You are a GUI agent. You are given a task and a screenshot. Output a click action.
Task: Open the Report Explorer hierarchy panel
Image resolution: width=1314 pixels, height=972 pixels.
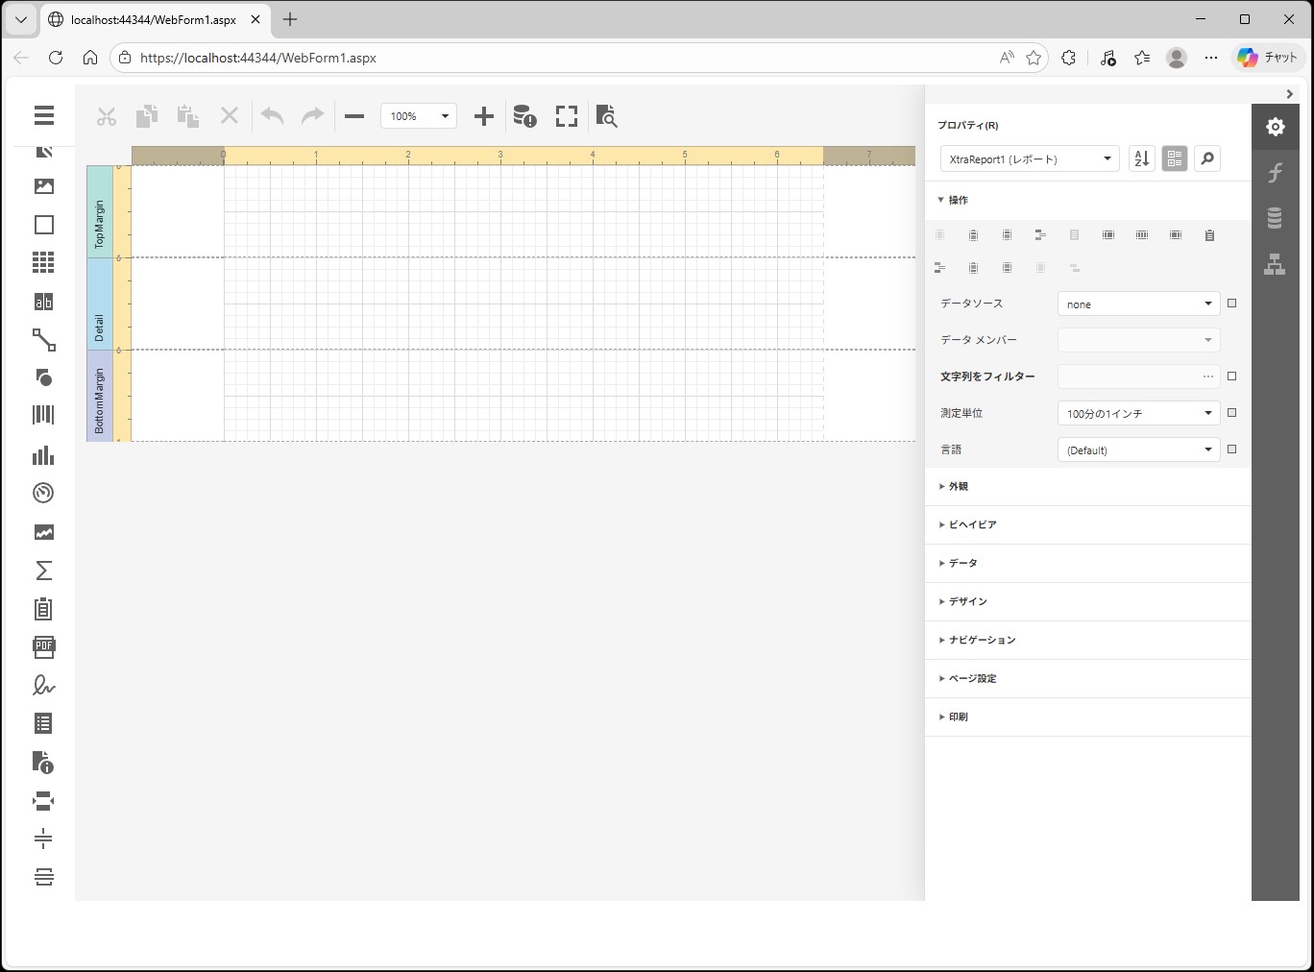[1275, 265]
